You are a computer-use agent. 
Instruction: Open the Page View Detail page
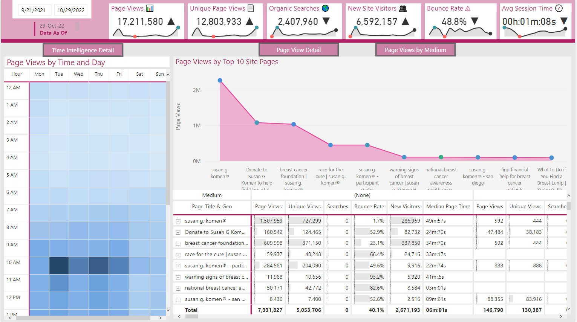click(x=298, y=50)
